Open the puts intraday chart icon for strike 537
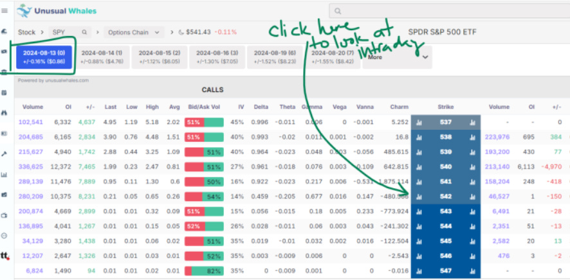Image resolution: width=570 pixels, height=280 pixels. tap(472, 123)
